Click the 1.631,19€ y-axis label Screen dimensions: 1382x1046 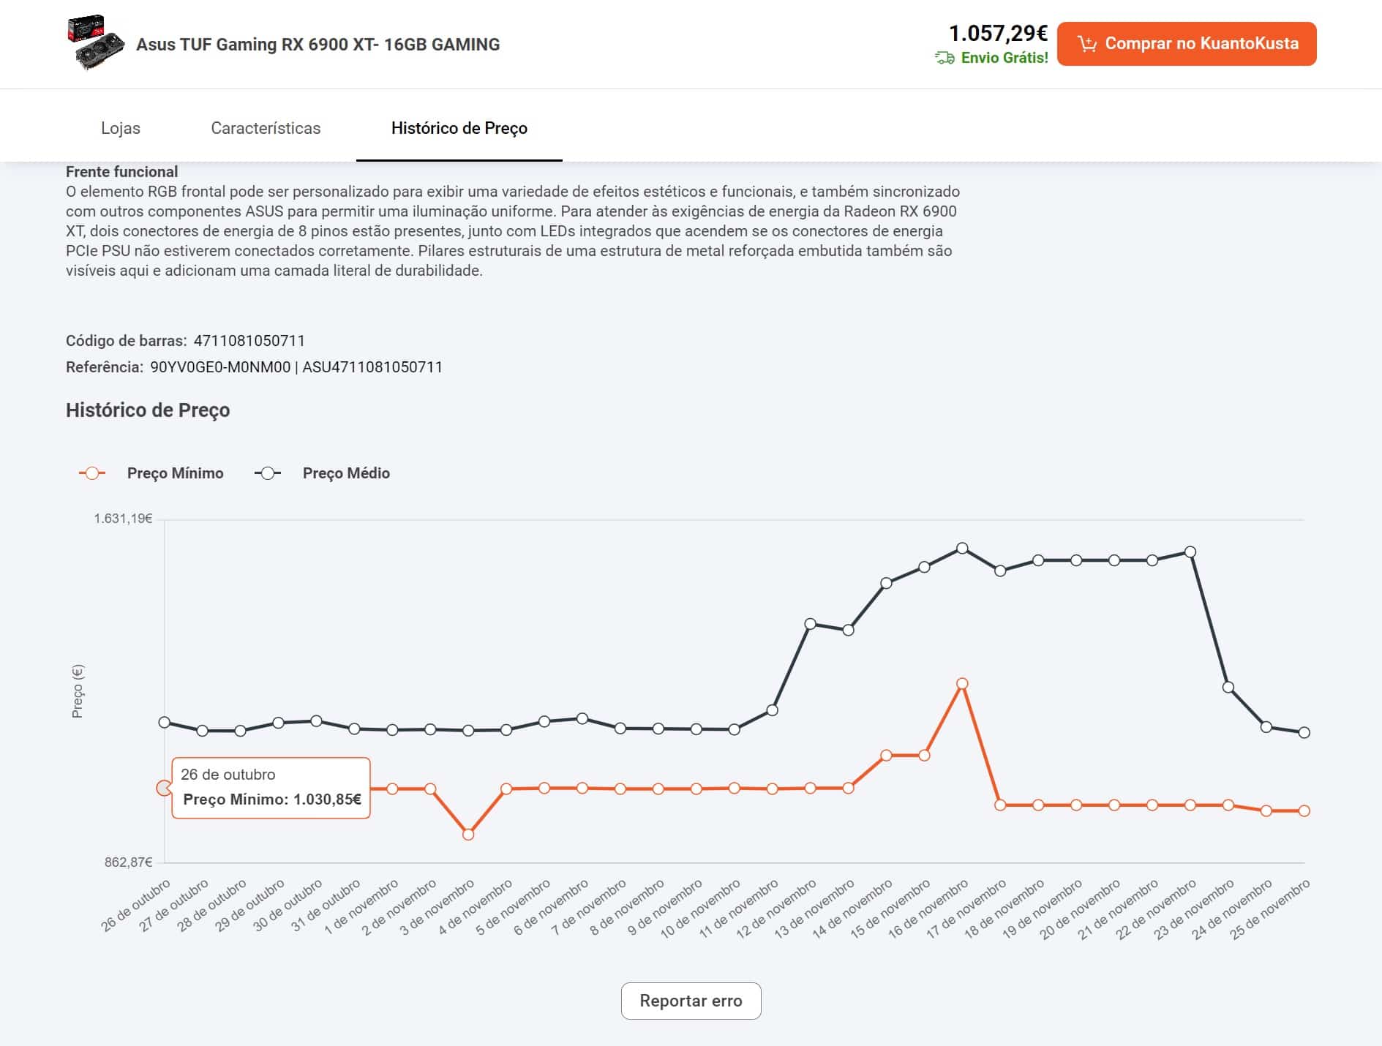(x=123, y=519)
